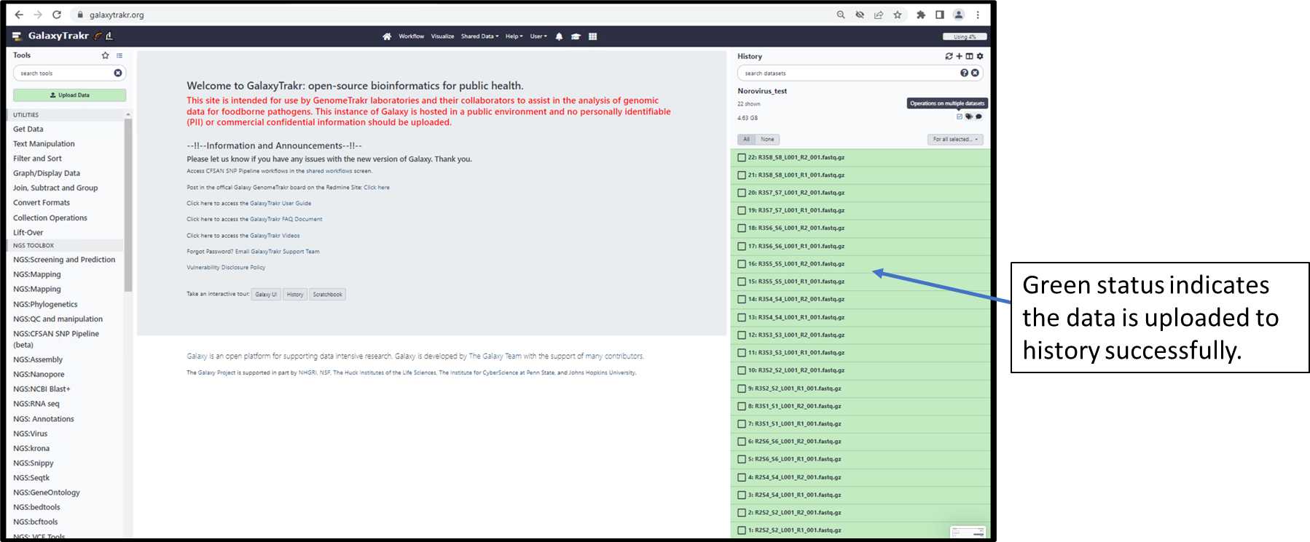This screenshot has width=1310, height=542.
Task: Start the Scratchbook interactive tour
Action: click(x=327, y=295)
